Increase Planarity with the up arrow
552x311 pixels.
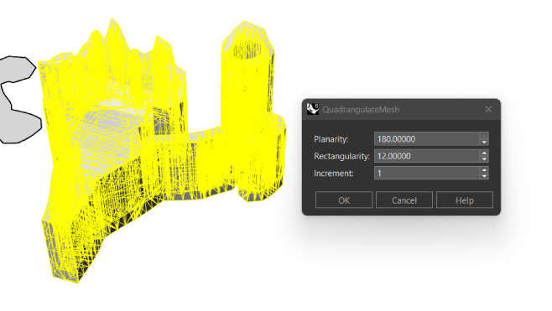tap(484, 136)
